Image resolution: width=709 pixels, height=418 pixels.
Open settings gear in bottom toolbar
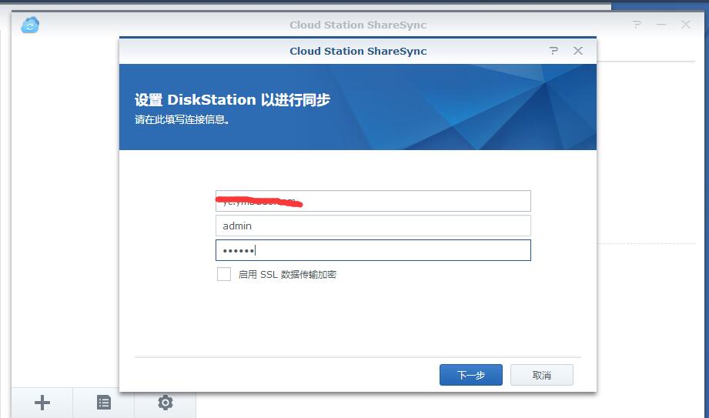pos(165,402)
